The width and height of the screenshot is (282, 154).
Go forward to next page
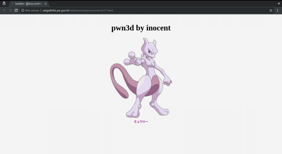(x=10, y=10)
